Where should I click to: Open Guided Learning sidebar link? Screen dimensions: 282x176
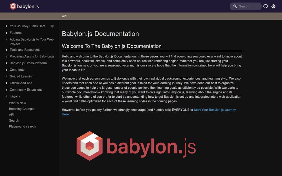tap(22, 76)
